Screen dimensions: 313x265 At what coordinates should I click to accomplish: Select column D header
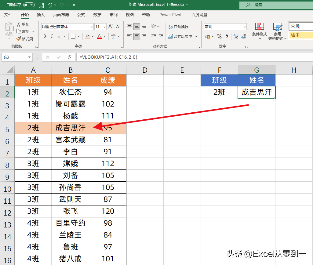(145, 70)
